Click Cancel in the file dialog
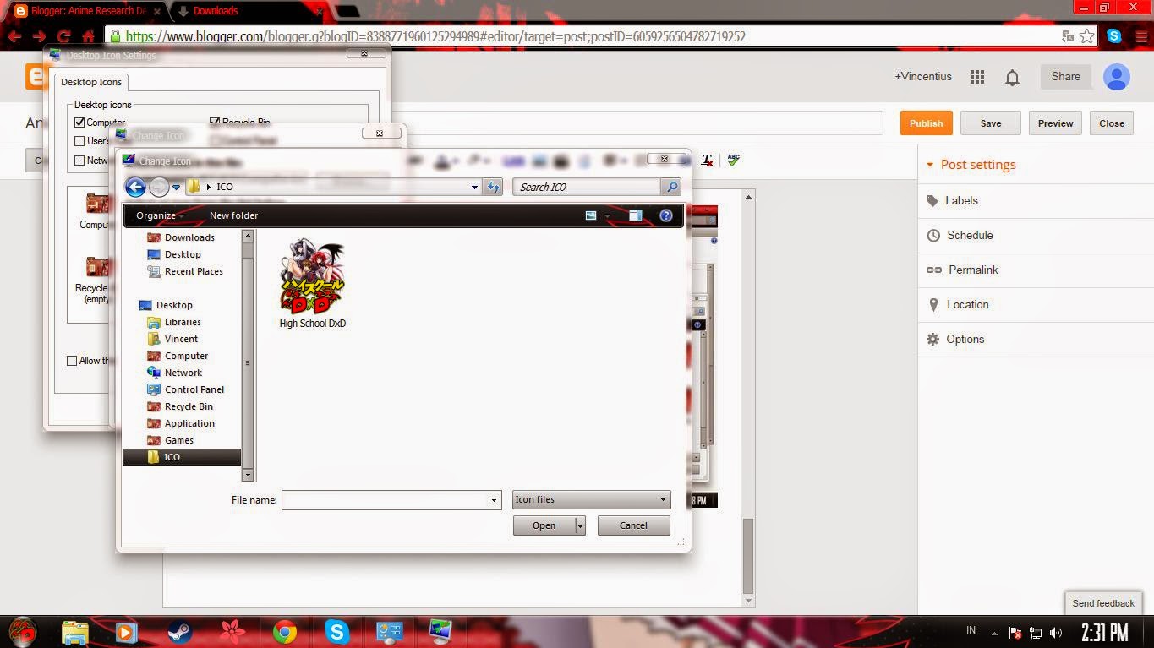Viewport: 1154px width, 648px height. (x=633, y=525)
